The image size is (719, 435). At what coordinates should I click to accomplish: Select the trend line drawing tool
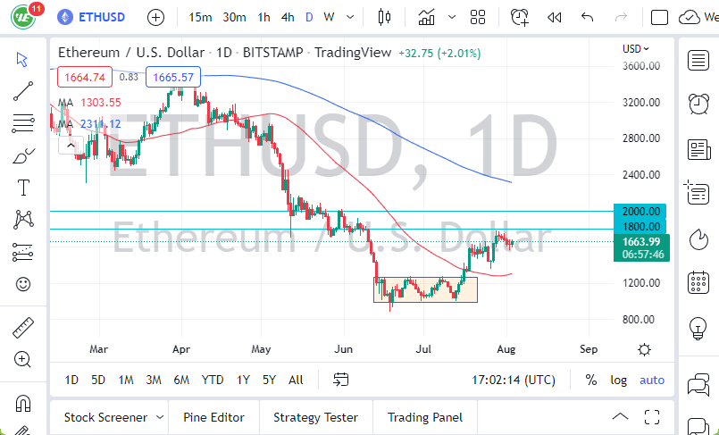click(23, 90)
